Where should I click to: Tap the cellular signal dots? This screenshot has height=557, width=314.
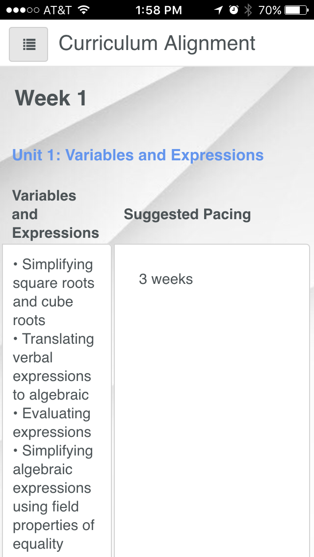(x=23, y=10)
